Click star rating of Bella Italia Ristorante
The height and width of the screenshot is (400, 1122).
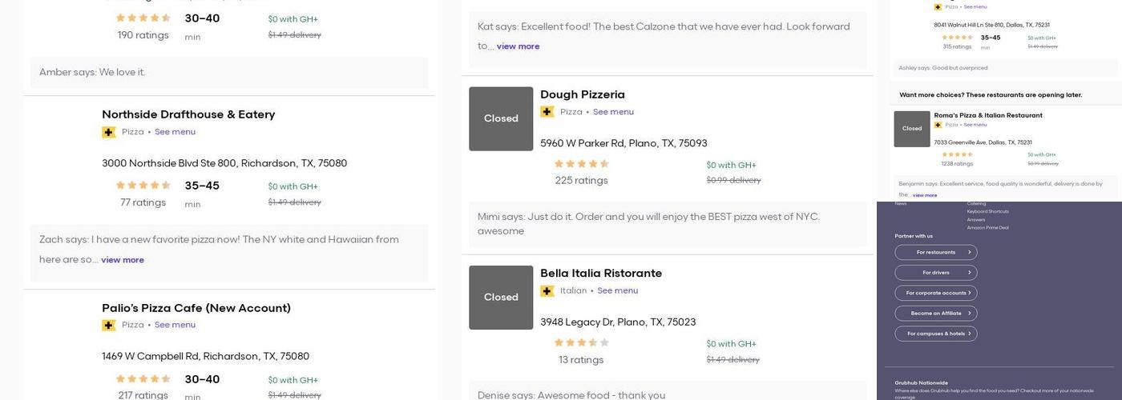(581, 343)
